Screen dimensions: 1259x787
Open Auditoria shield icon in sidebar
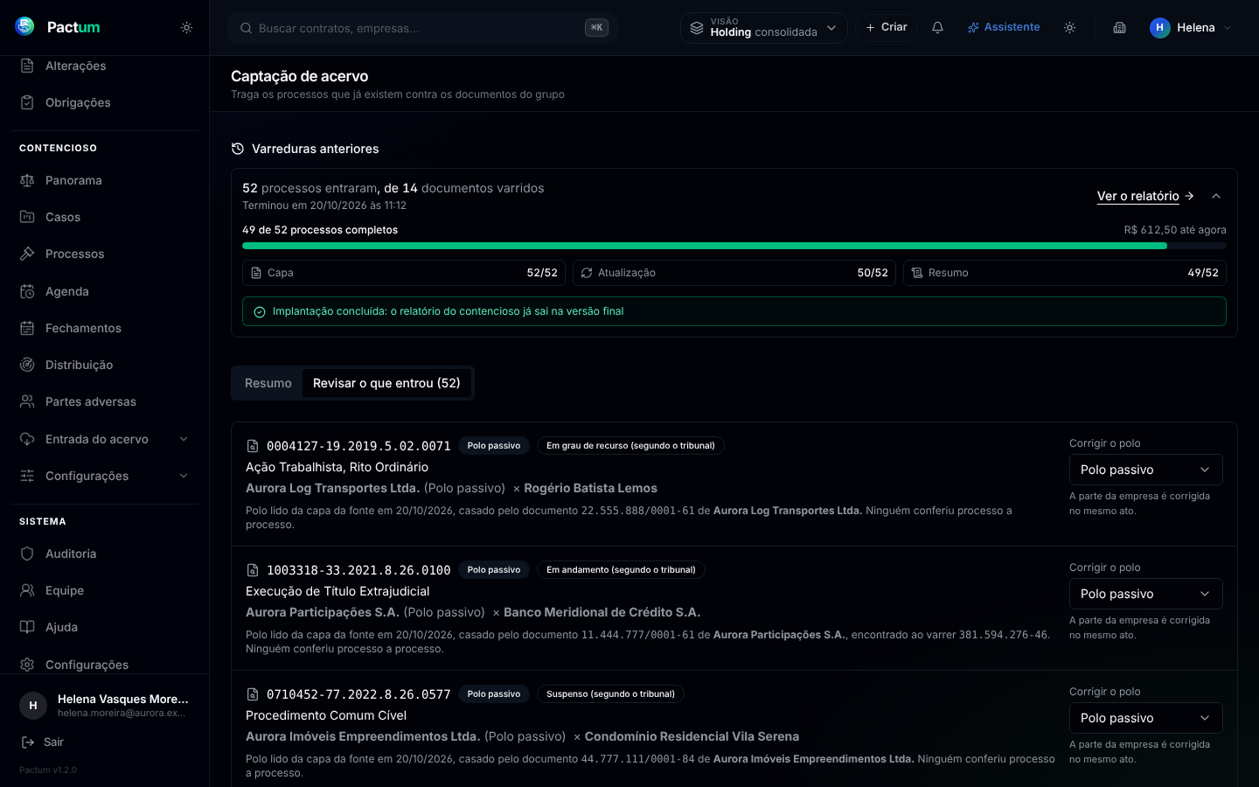click(27, 554)
